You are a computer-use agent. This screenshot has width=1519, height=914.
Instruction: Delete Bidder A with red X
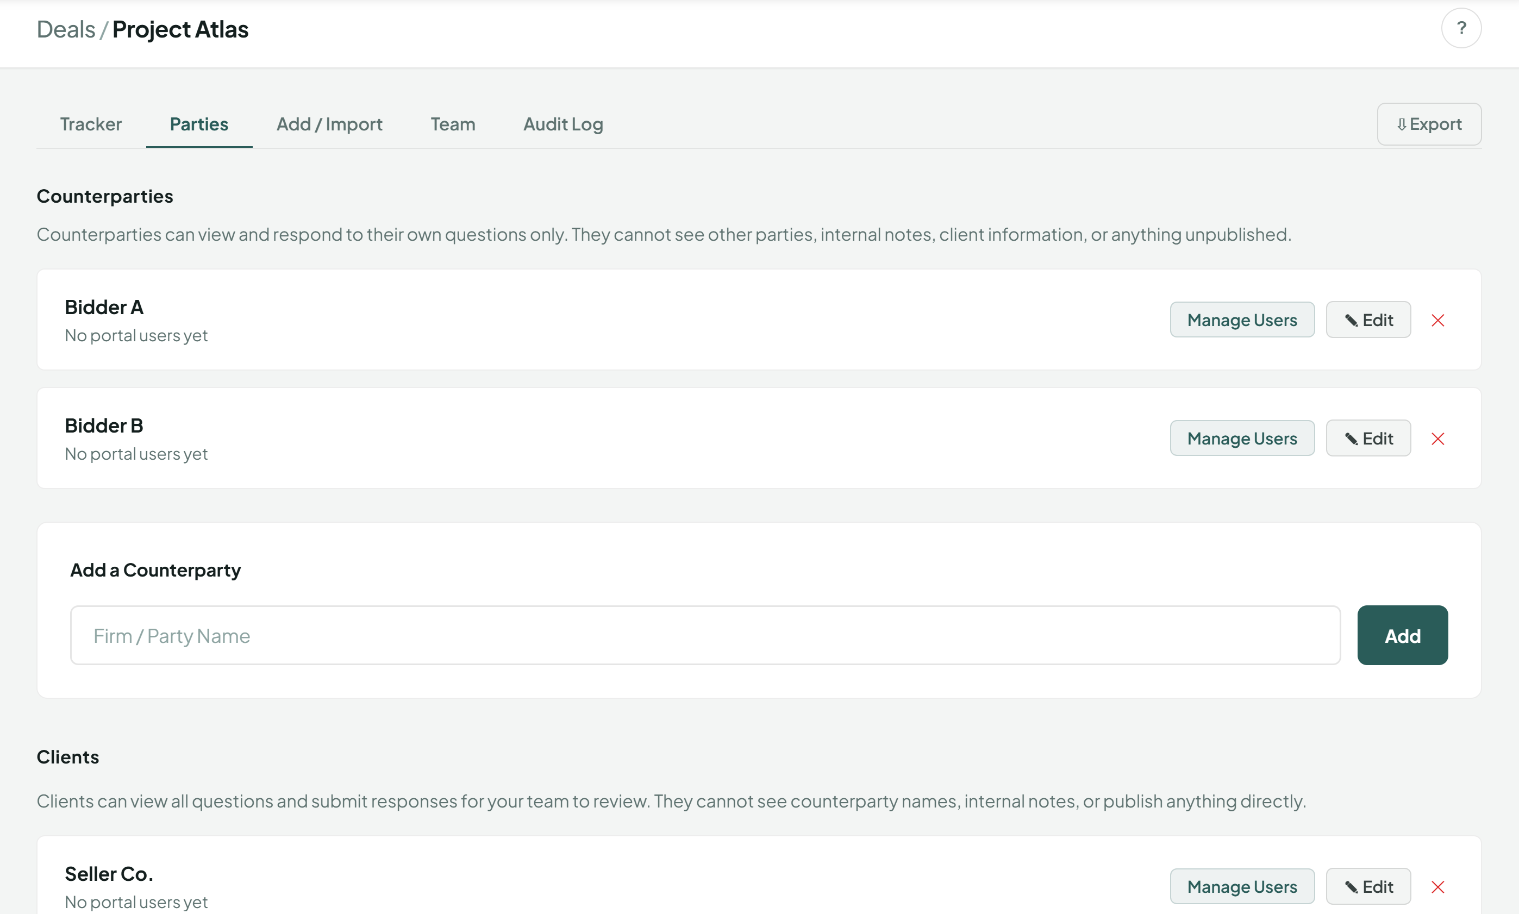click(1437, 320)
